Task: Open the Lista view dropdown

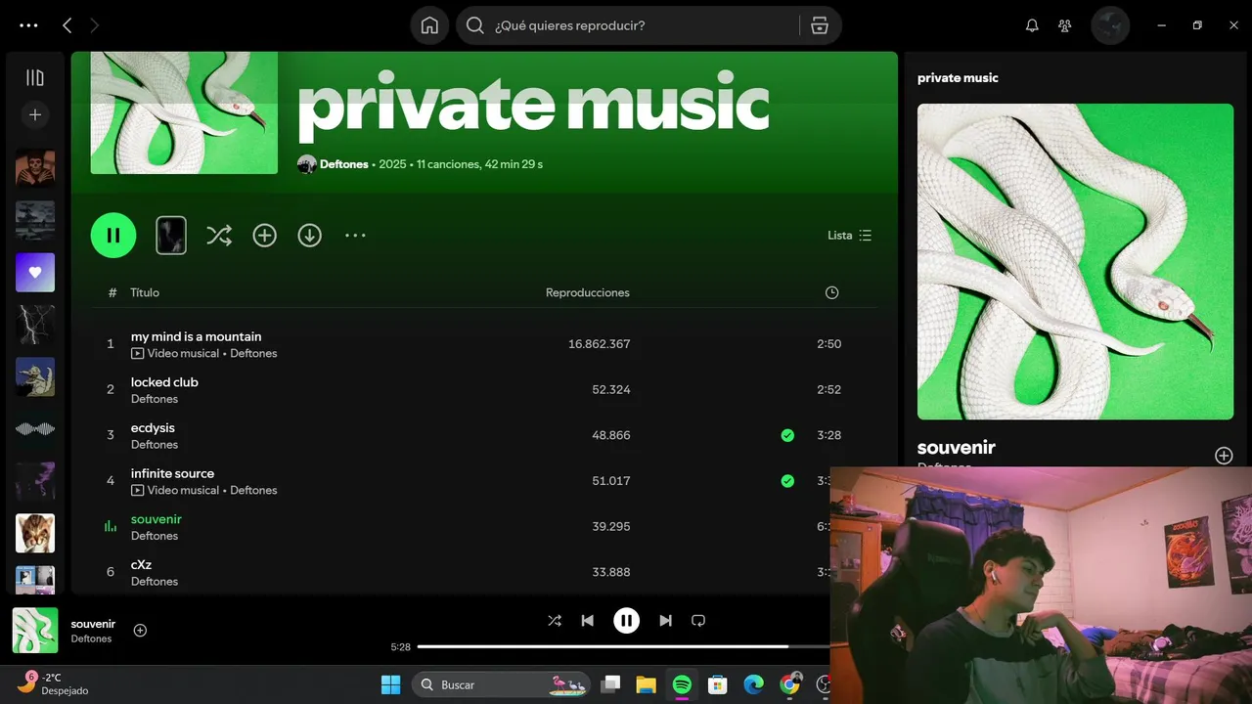Action: pyautogui.click(x=849, y=235)
